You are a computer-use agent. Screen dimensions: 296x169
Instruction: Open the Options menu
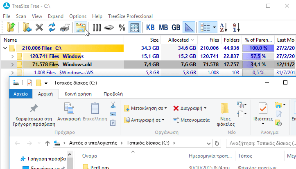[x=78, y=16]
